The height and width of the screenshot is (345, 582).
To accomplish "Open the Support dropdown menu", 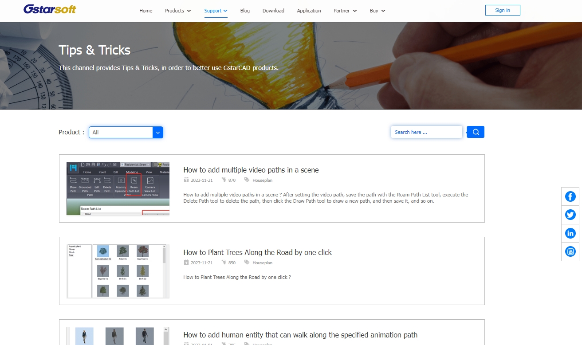I will coord(216,11).
